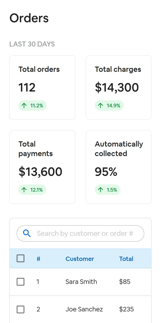The width and height of the screenshot is (161, 323).
Task: Click the up arrow in the 12.1% badge
Action: (x=24, y=190)
